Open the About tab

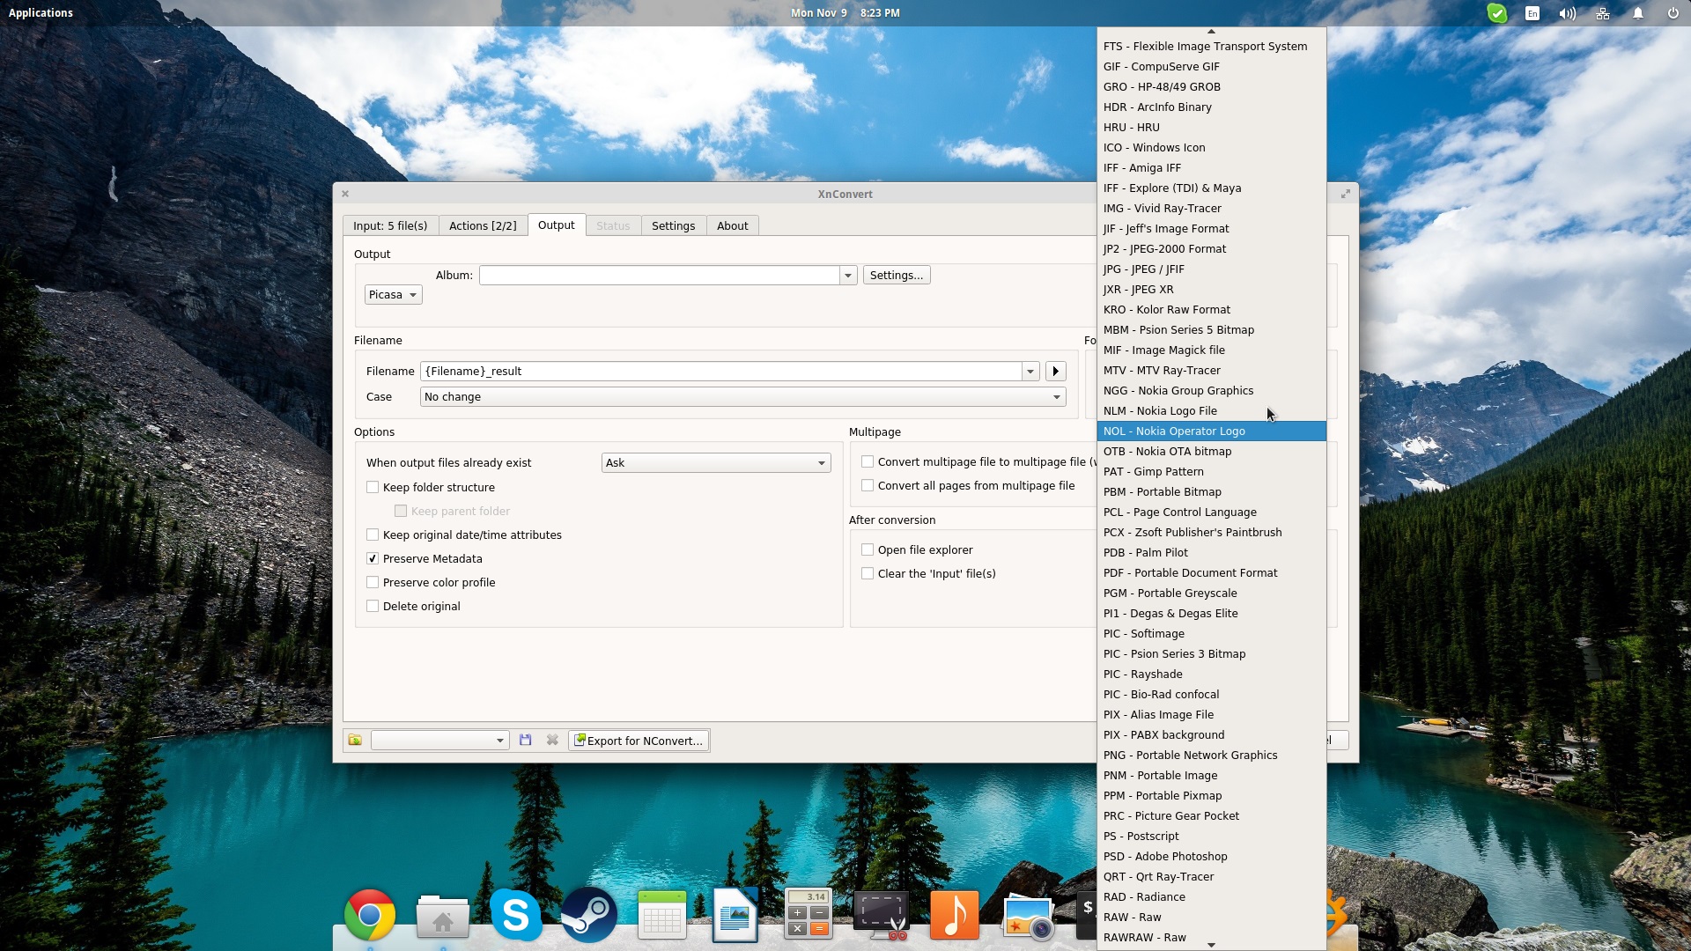[732, 226]
